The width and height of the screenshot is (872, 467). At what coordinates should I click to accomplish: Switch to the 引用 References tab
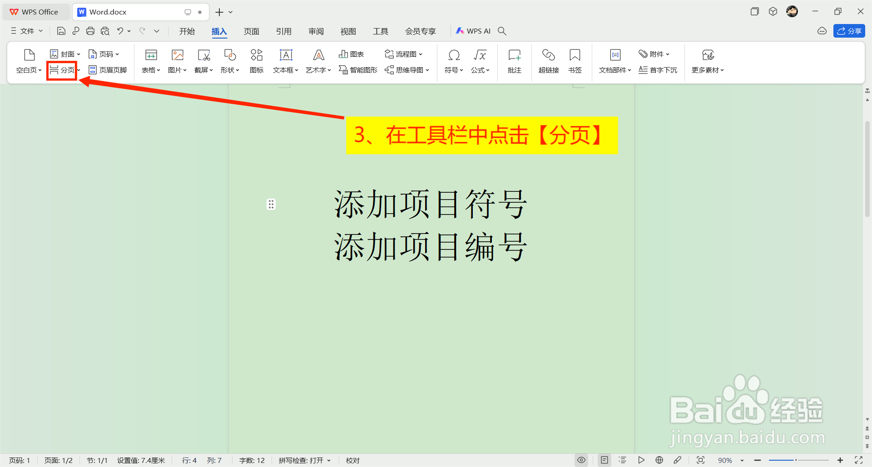point(283,31)
